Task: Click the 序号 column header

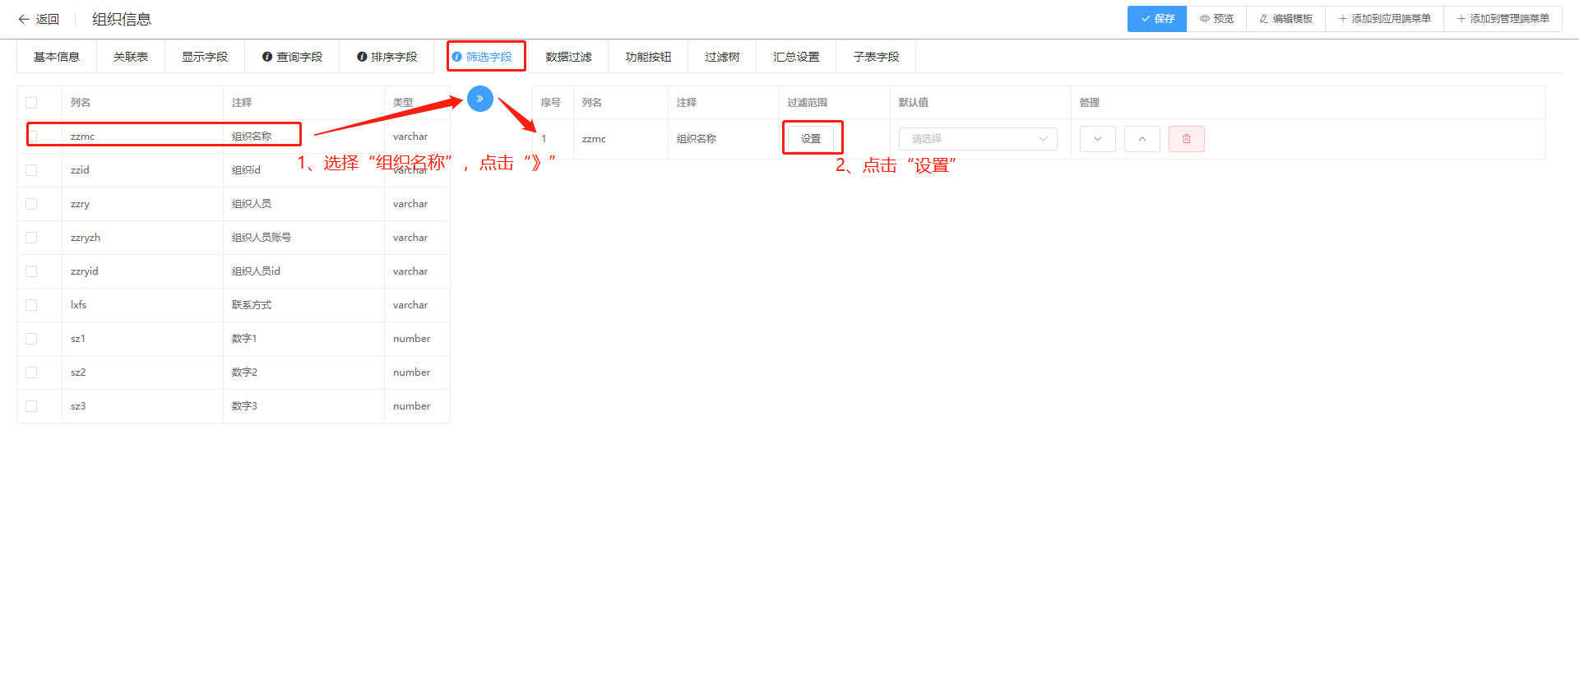Action: click(551, 103)
